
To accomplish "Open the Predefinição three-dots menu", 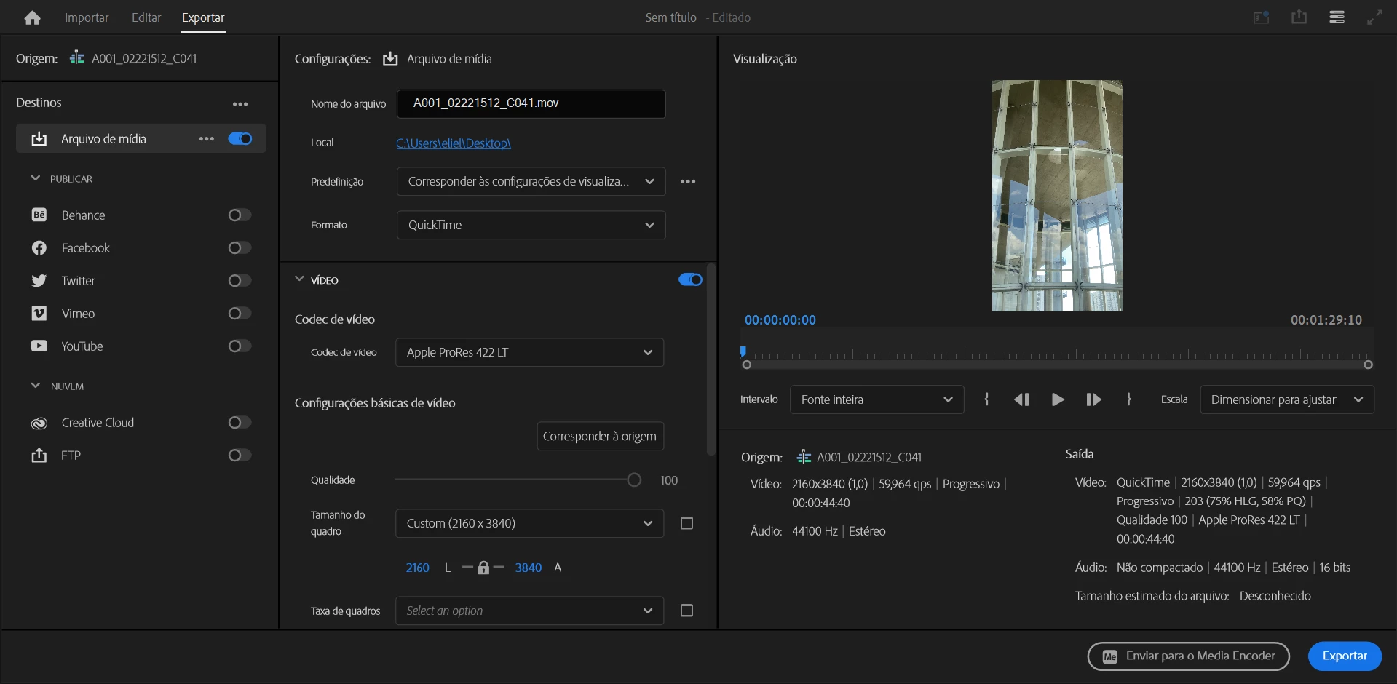I will 688,181.
